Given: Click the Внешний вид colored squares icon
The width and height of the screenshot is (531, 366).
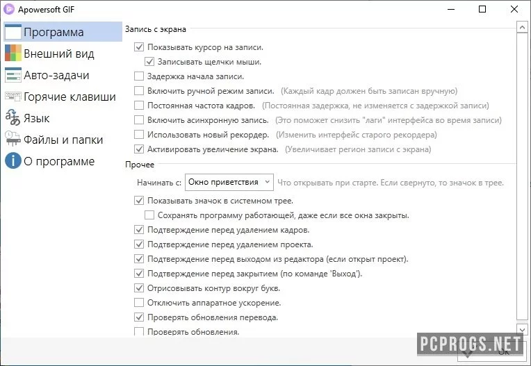Looking at the screenshot, I should click(13, 53).
